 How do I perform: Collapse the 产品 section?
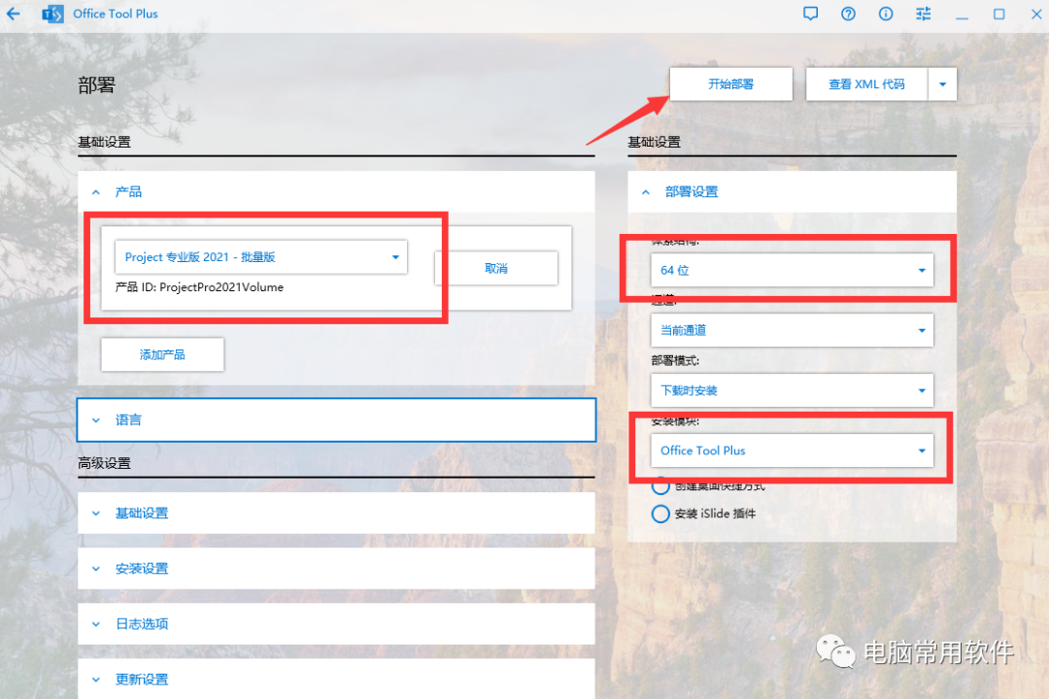[x=336, y=192]
